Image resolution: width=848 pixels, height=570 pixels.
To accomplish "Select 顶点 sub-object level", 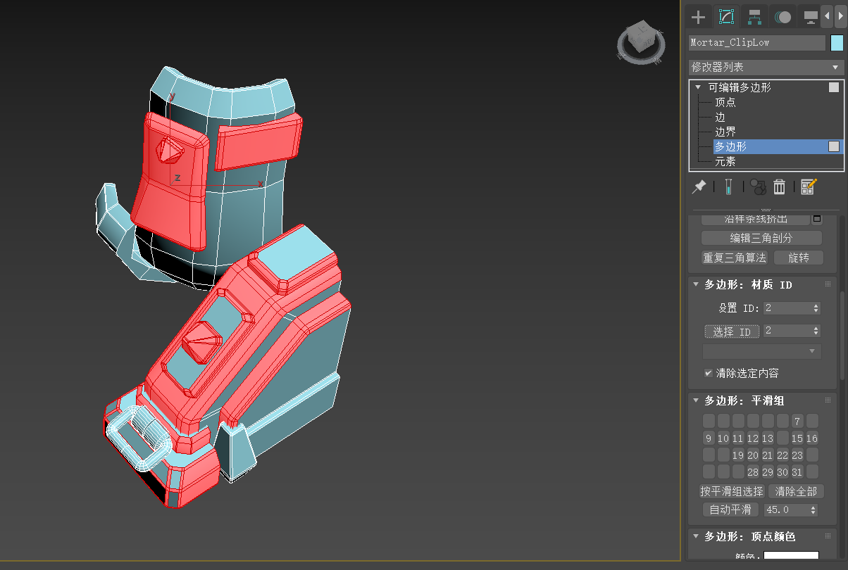I will [x=725, y=102].
